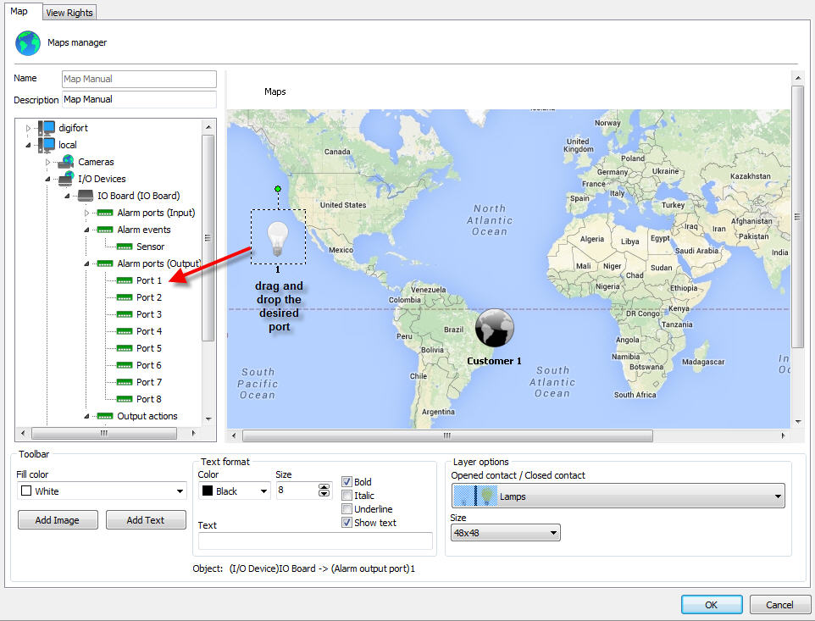
Task: Open the layer Size 48x48 dropdown
Action: (x=505, y=533)
